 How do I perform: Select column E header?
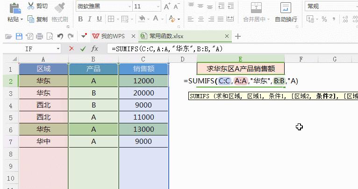[240, 59]
